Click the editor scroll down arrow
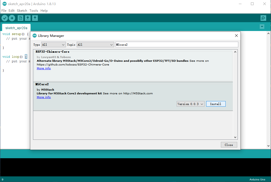Viewport: 271px width, 182px height. click(268, 146)
